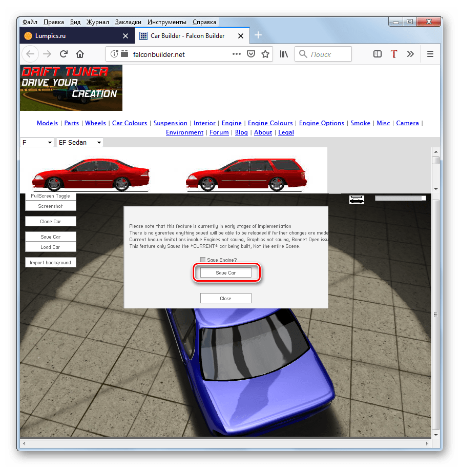This screenshot has width=460, height=468.
Task: Click the grey slider bar in viewport
Action: point(401,198)
